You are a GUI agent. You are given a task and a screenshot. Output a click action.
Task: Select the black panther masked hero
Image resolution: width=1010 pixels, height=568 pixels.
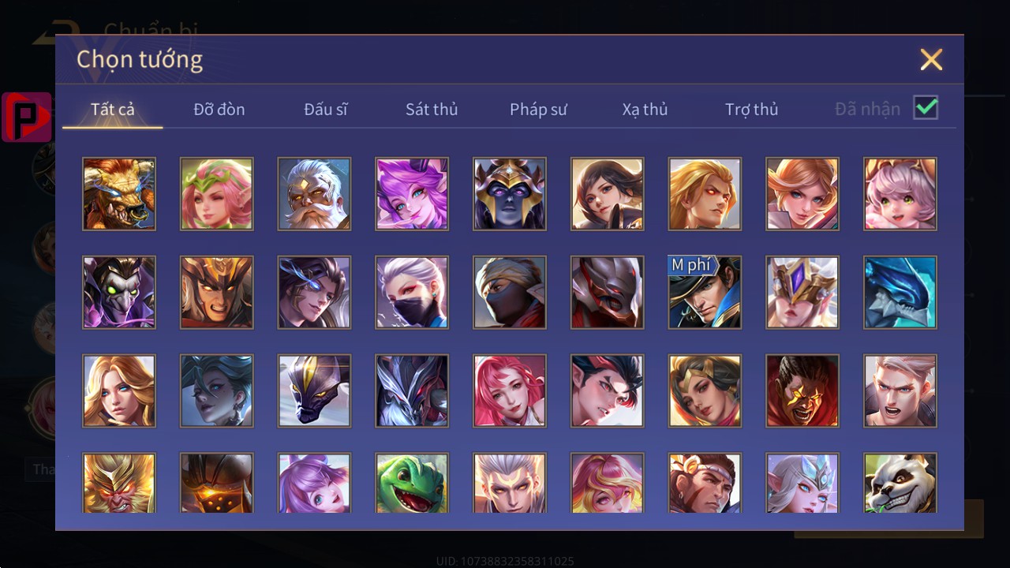click(x=314, y=390)
